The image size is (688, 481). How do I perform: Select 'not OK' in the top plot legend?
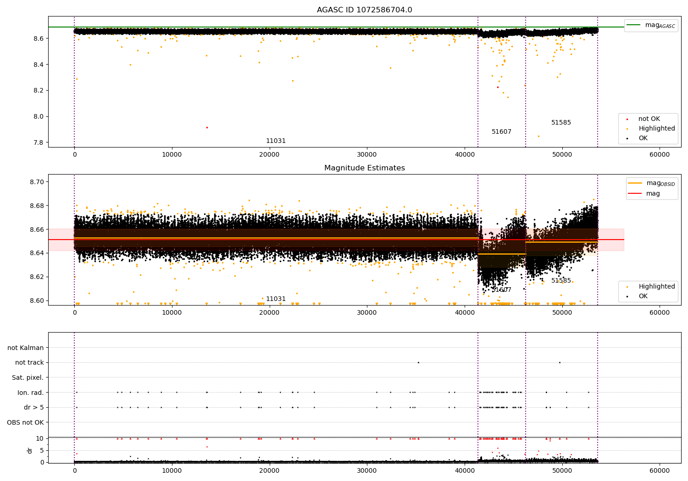[x=649, y=119]
